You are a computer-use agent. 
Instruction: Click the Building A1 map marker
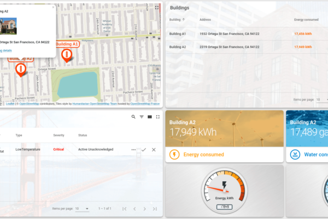(x=67, y=54)
